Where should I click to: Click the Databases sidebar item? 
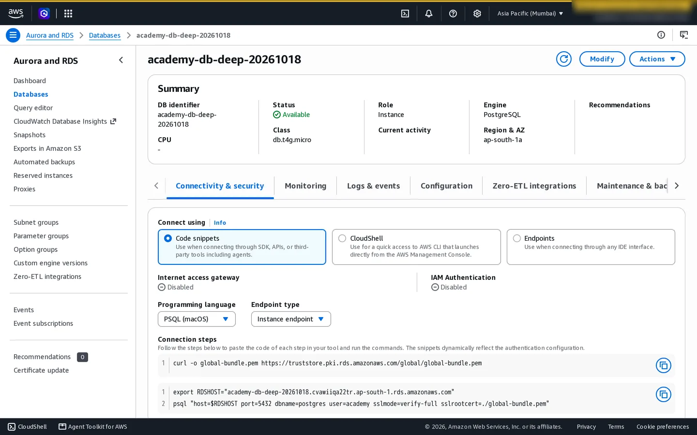[31, 94]
